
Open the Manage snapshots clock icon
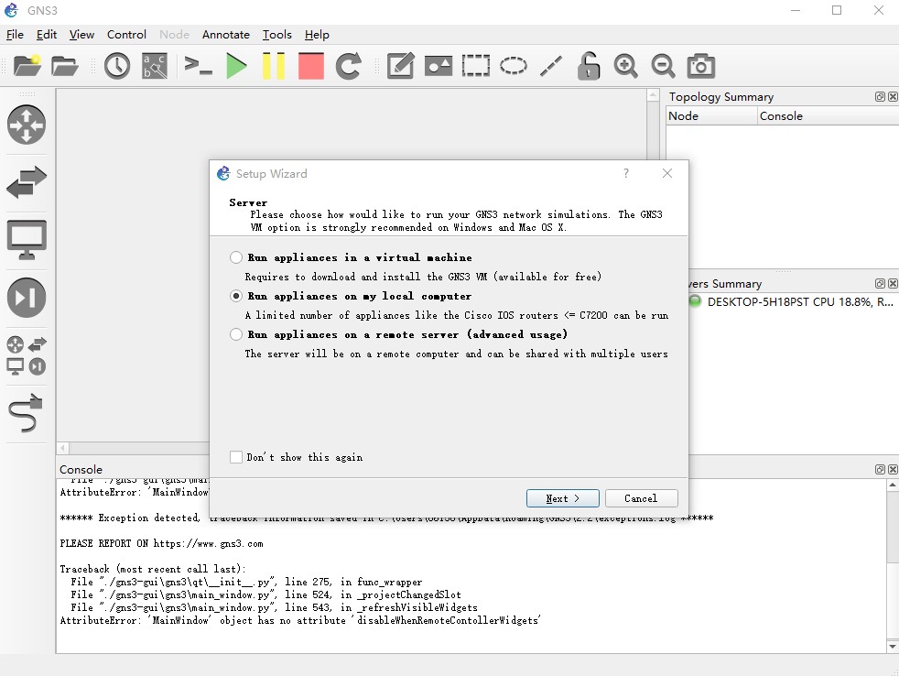click(x=117, y=66)
